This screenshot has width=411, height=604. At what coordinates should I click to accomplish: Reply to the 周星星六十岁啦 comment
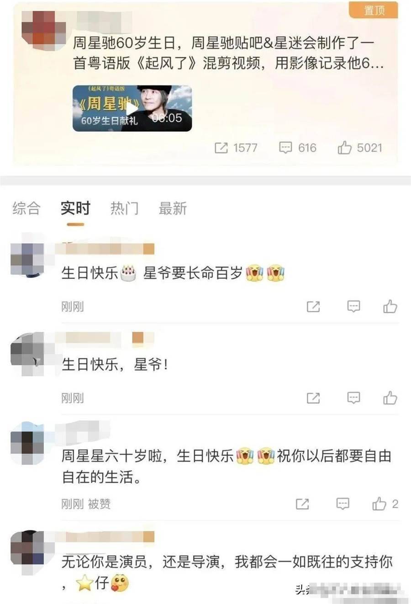pyautogui.click(x=342, y=504)
